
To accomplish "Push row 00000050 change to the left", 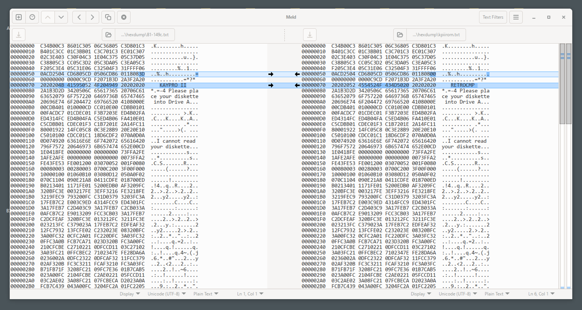I will pos(297,74).
